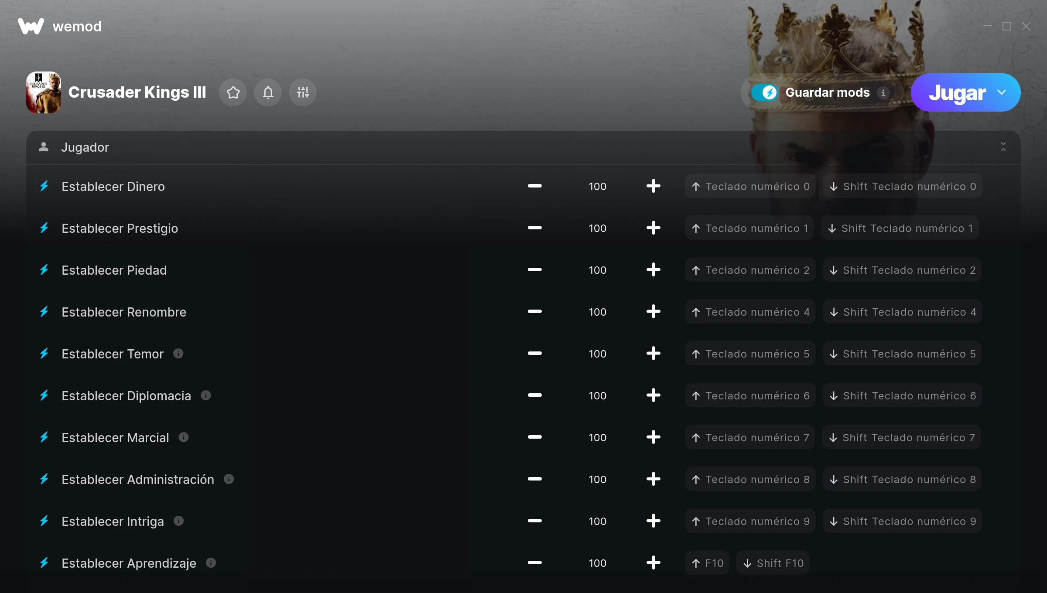Activate the Establecer Intriga lightning icon
1047x593 pixels.
pyautogui.click(x=44, y=521)
